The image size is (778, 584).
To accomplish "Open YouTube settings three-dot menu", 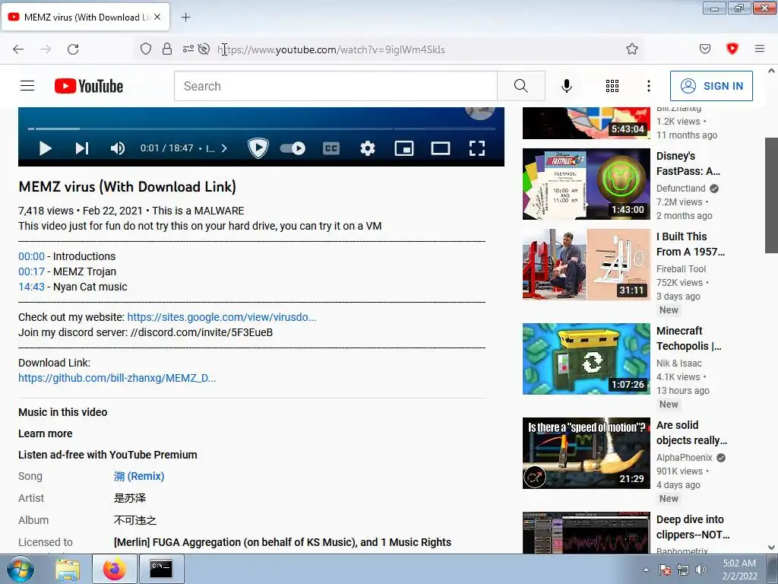I will (x=649, y=86).
